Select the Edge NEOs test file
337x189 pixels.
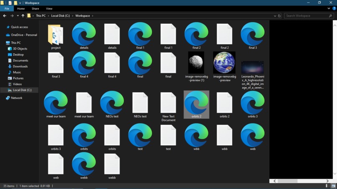point(112,103)
